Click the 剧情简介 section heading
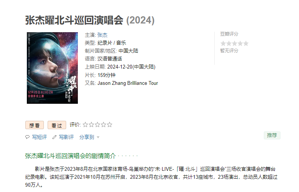Image resolution: width=299 pixels, height=192 pixels. tap(70, 156)
